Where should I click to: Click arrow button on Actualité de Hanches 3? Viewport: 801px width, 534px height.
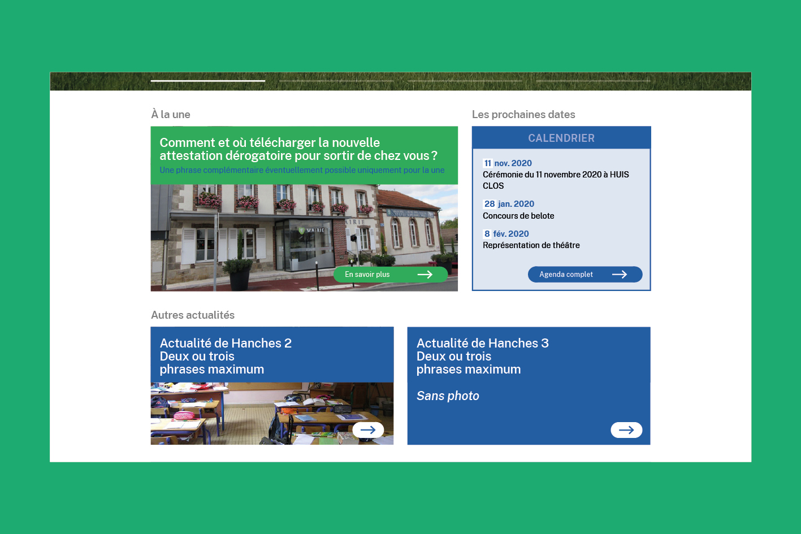click(x=626, y=430)
